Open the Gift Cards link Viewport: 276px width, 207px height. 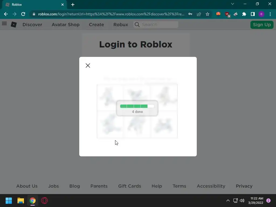(130, 186)
